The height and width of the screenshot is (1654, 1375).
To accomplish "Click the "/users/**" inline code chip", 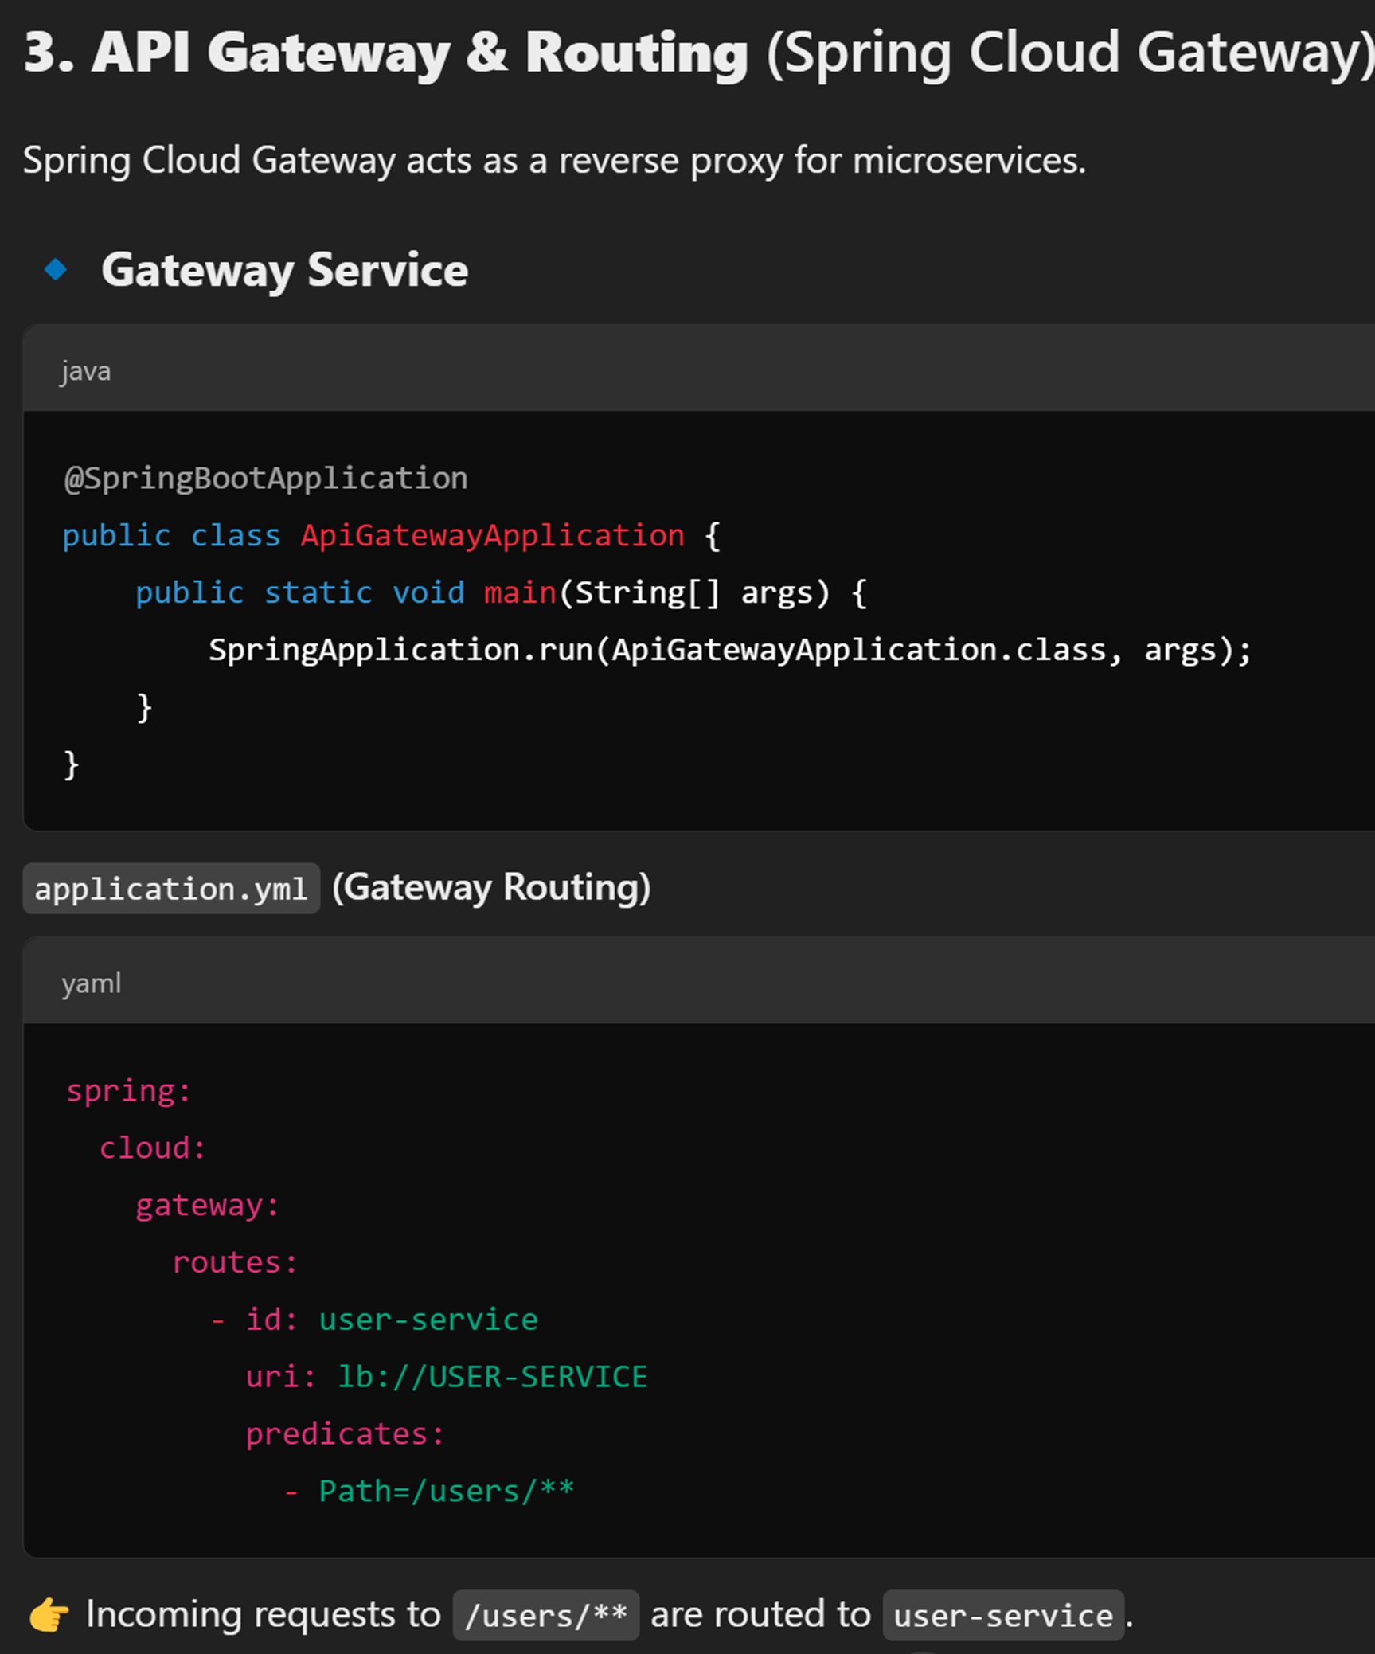I will coord(546,1615).
